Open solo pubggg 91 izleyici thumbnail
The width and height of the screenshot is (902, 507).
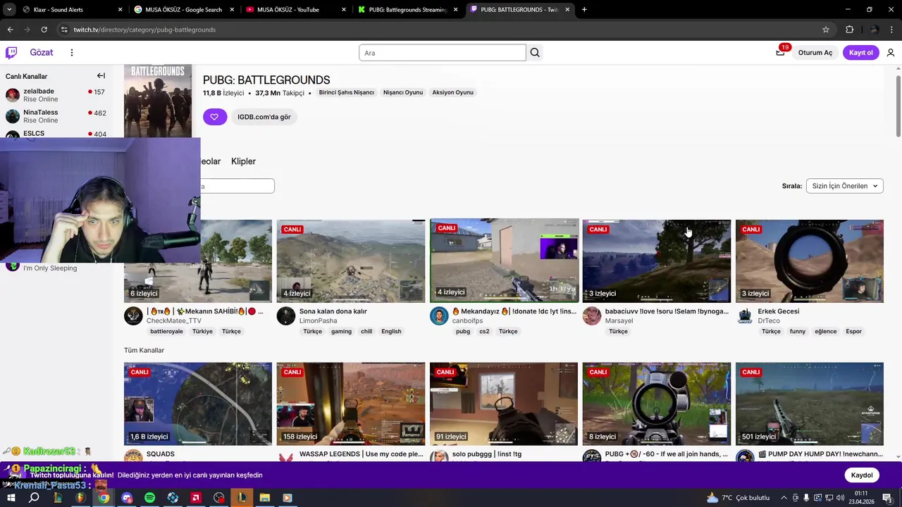click(504, 404)
